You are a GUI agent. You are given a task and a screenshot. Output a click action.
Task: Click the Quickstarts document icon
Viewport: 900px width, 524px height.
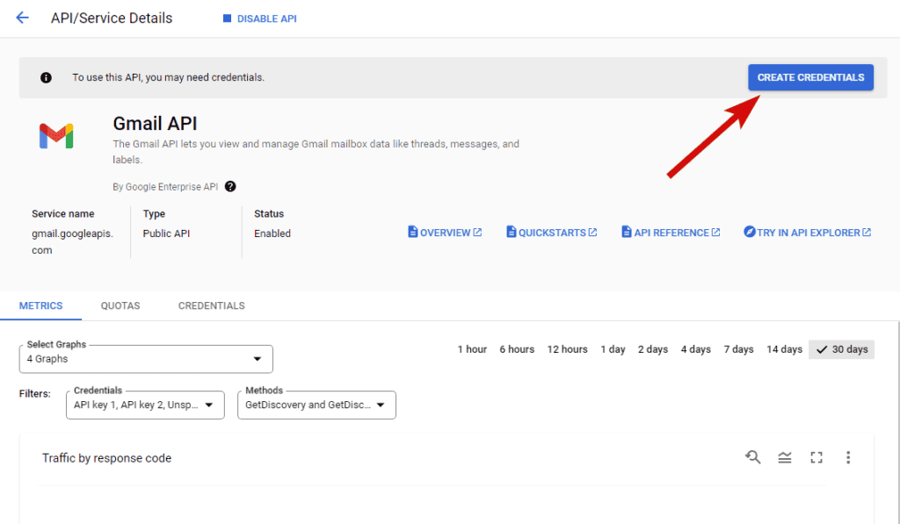click(511, 232)
